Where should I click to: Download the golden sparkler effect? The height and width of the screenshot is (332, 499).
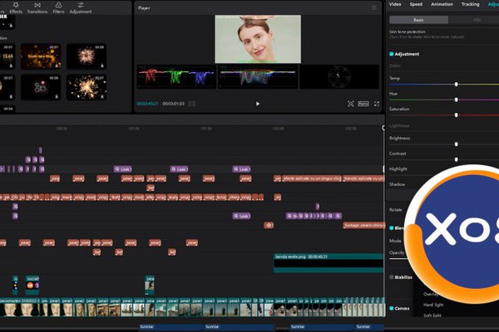[x=102, y=96]
